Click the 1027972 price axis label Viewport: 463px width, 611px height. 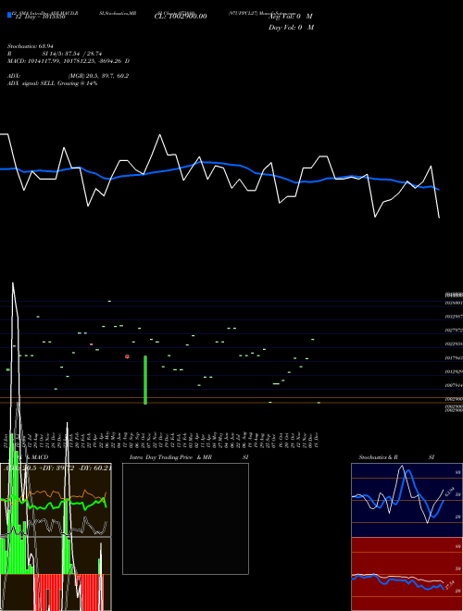[454, 330]
